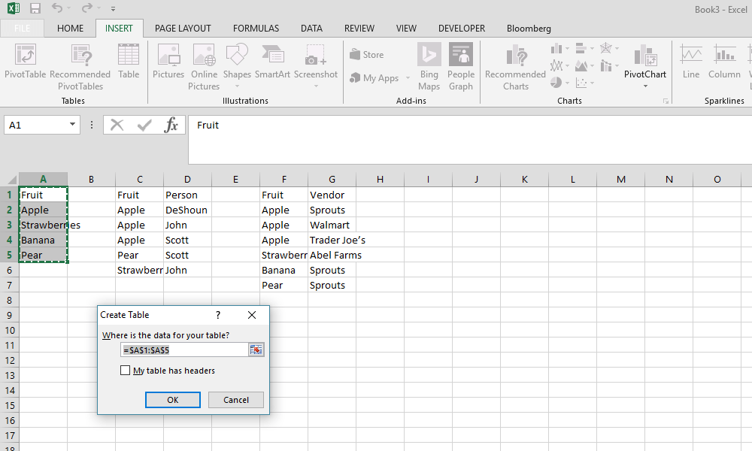The width and height of the screenshot is (752, 451).
Task: Open the Bloomberg tab
Action: (x=528, y=29)
